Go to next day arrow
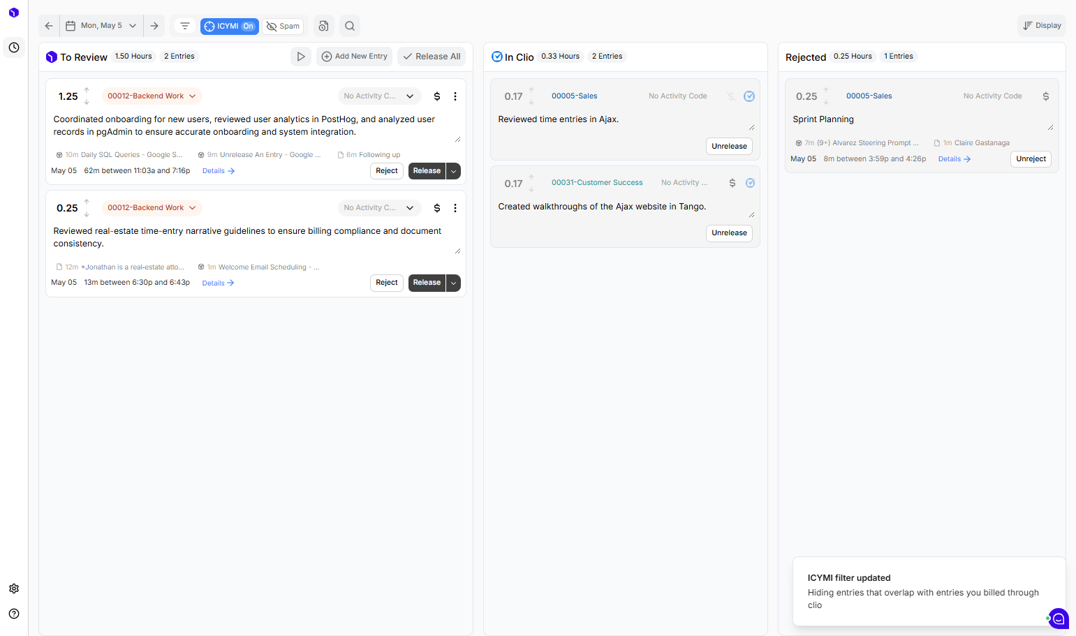The image size is (1076, 636). (154, 26)
